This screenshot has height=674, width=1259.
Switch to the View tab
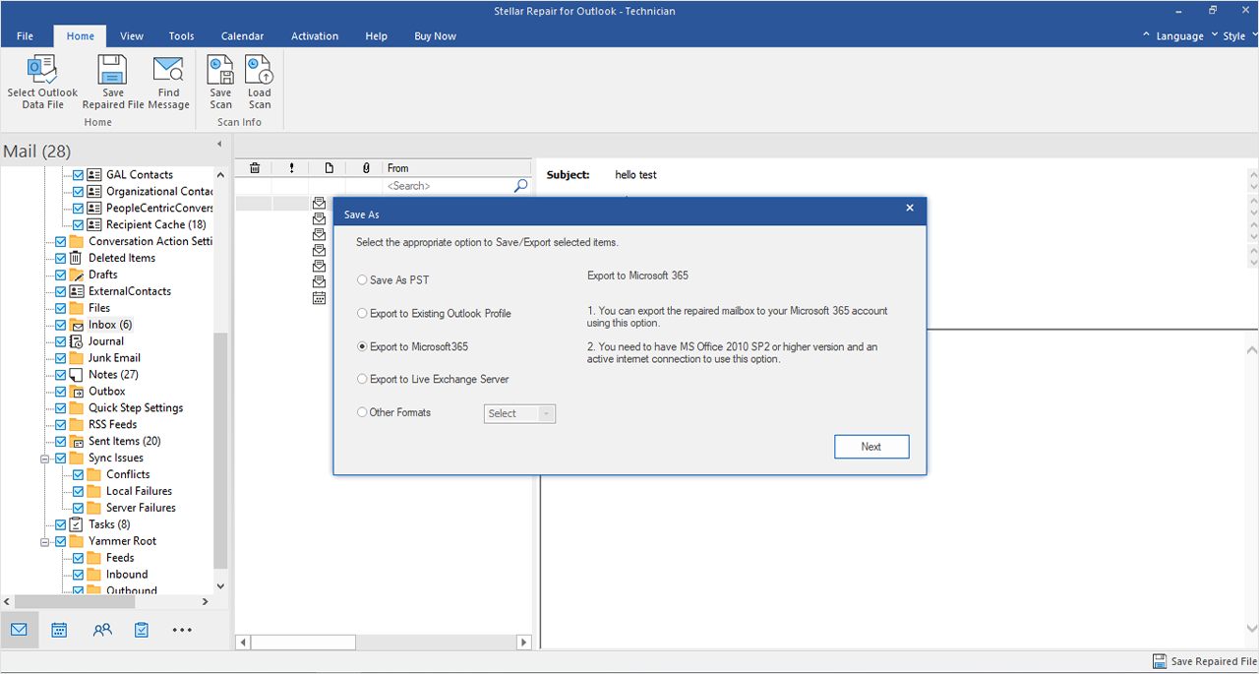(x=132, y=36)
